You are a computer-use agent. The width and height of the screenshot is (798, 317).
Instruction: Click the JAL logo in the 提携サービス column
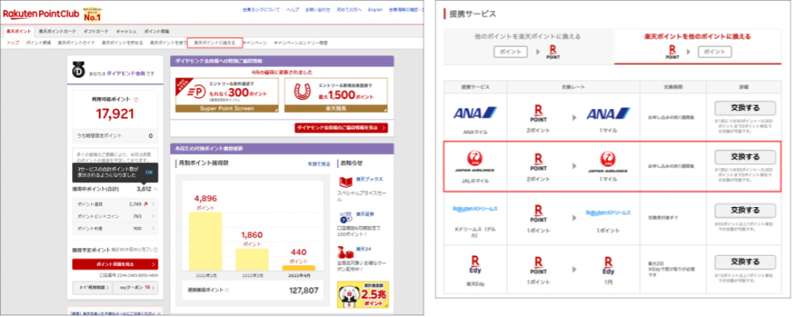pyautogui.click(x=474, y=161)
